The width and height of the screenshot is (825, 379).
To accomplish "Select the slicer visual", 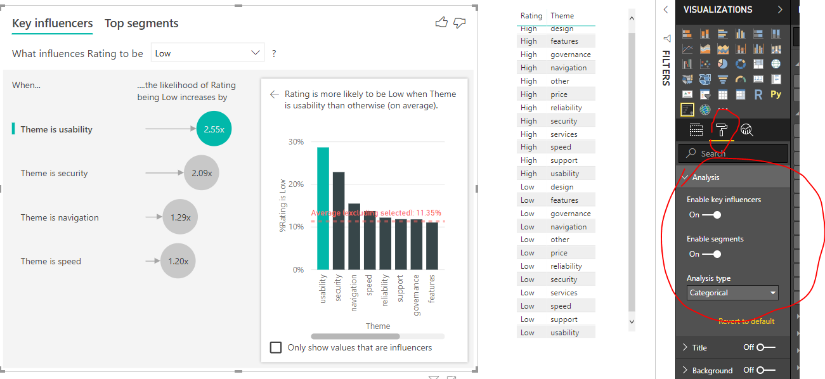I will coord(705,94).
